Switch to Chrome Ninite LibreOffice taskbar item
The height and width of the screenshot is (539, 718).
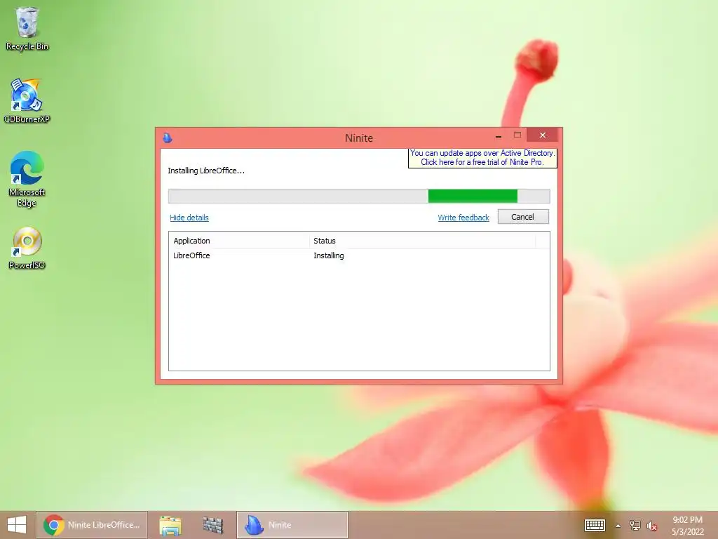pyautogui.click(x=92, y=525)
